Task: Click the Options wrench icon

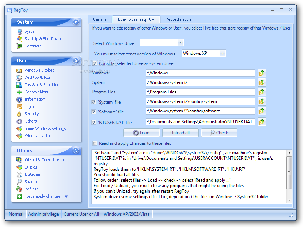Action: [x=19, y=175]
